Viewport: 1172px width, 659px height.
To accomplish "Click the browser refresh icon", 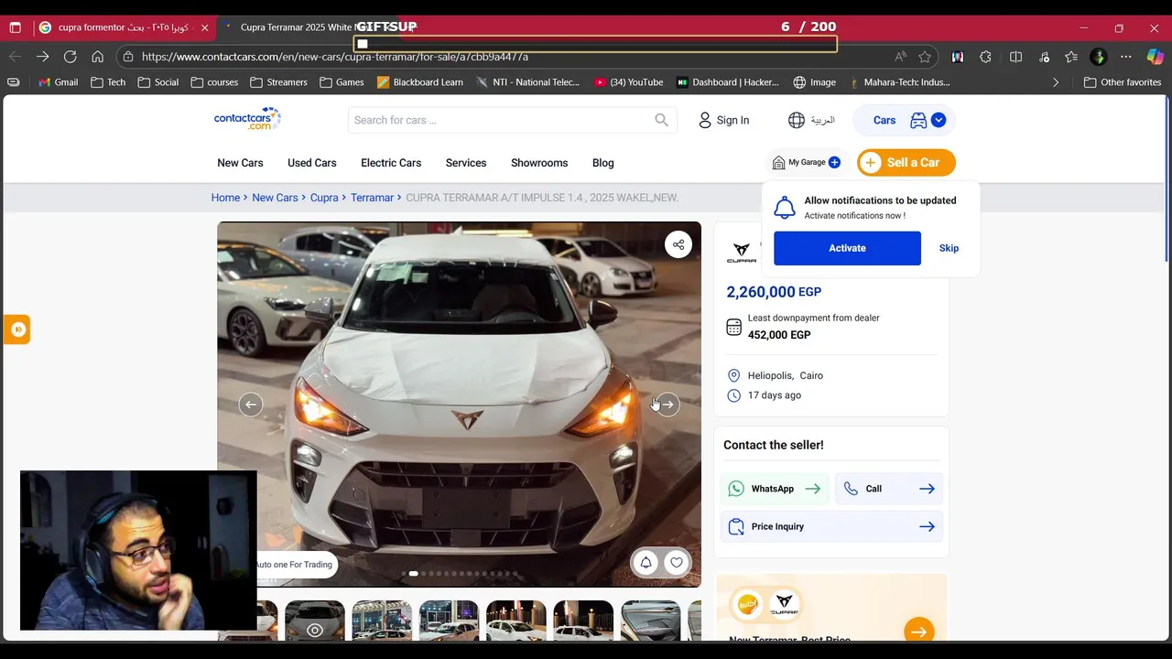I will (70, 57).
